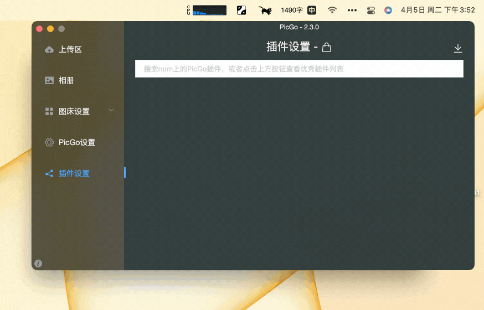Image resolution: width=484 pixels, height=310 pixels.
Task: Switch the 中 input method indicator
Action: (x=312, y=10)
